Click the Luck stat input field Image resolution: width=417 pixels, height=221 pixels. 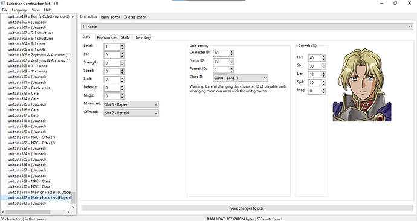click(112, 80)
